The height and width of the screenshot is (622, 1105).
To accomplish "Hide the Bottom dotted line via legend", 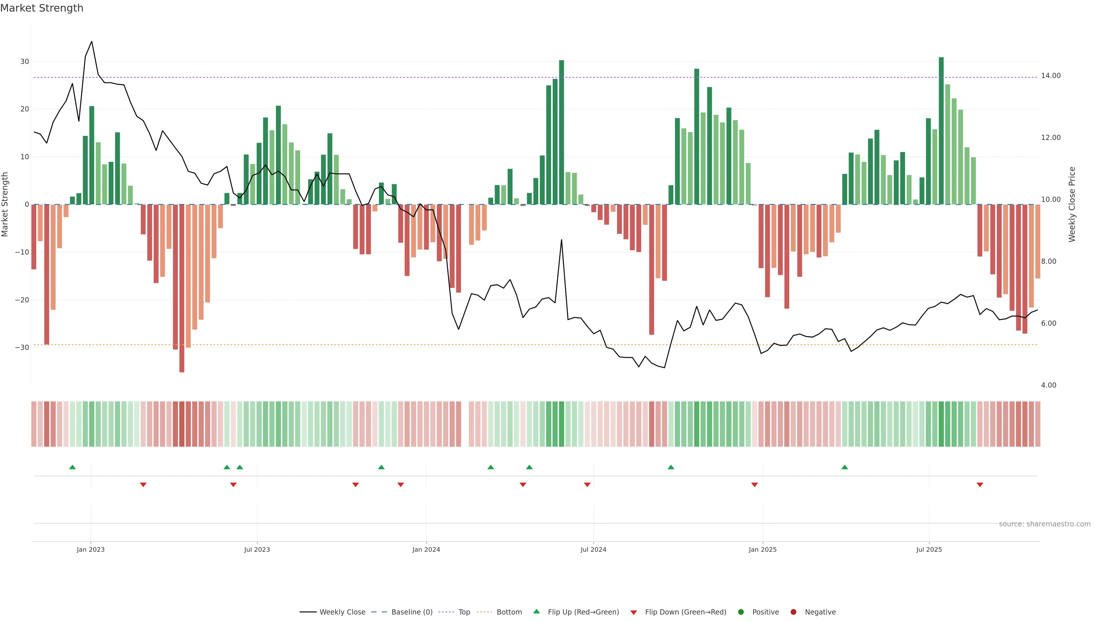I will (x=509, y=612).
